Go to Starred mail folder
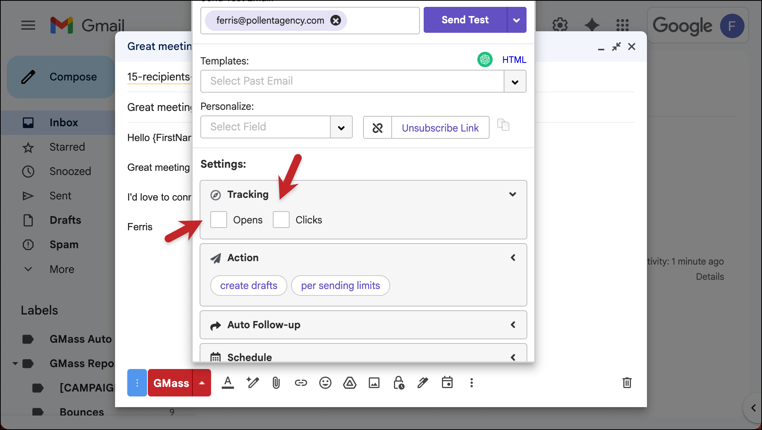 pos(67,147)
